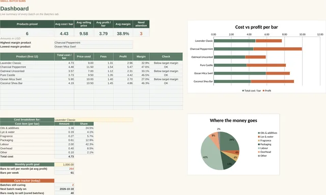This screenshot has height=195, width=326.
Task: Select the OK check in Pure Castile row
Action: click(x=166, y=75)
